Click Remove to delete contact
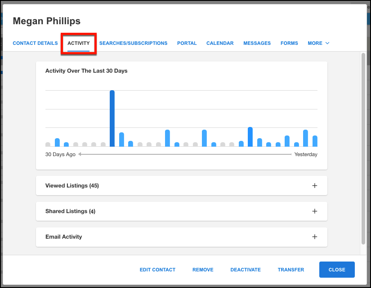Image resolution: width=371 pixels, height=288 pixels. (x=203, y=270)
